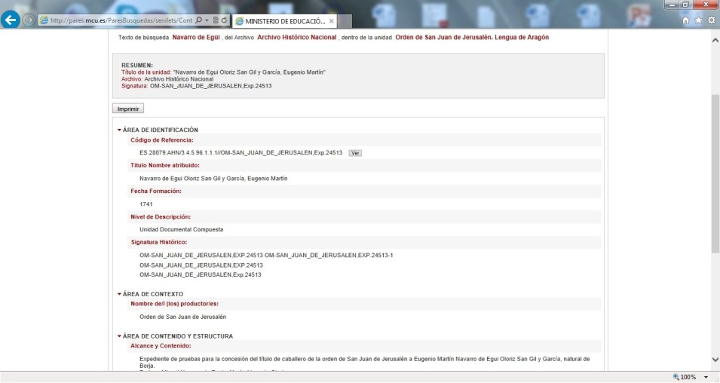Open the zoom level dropdown arrow
This screenshot has height=383, width=720.
click(x=706, y=377)
